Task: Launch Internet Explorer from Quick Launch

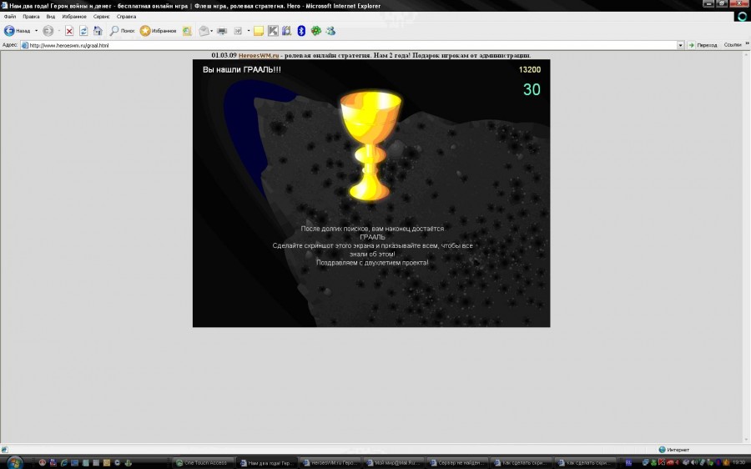Action: (x=63, y=463)
